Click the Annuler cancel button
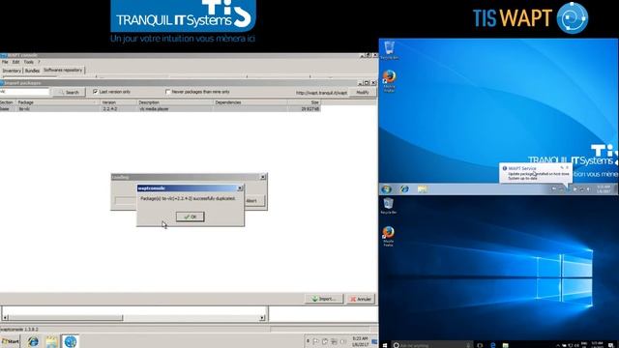 [361, 299]
